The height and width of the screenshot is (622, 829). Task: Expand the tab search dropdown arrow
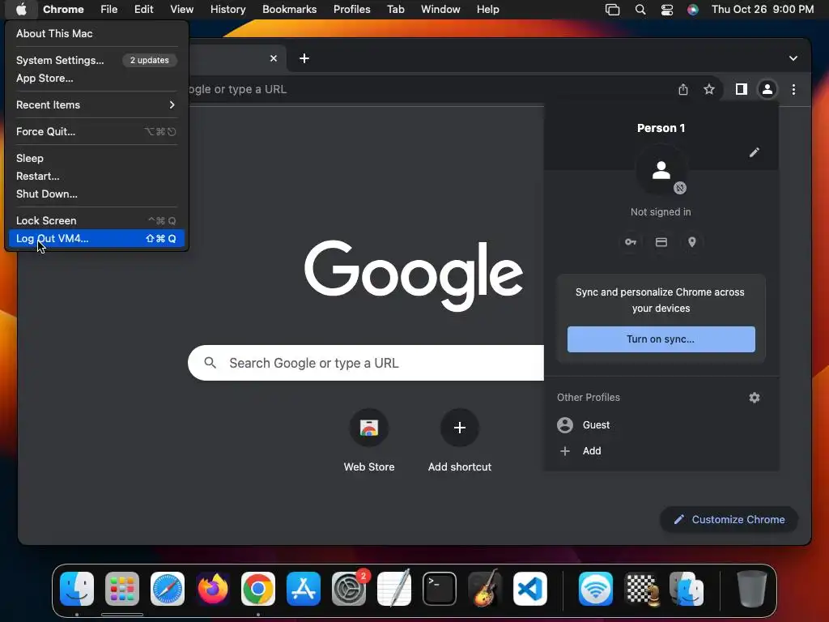(x=793, y=58)
